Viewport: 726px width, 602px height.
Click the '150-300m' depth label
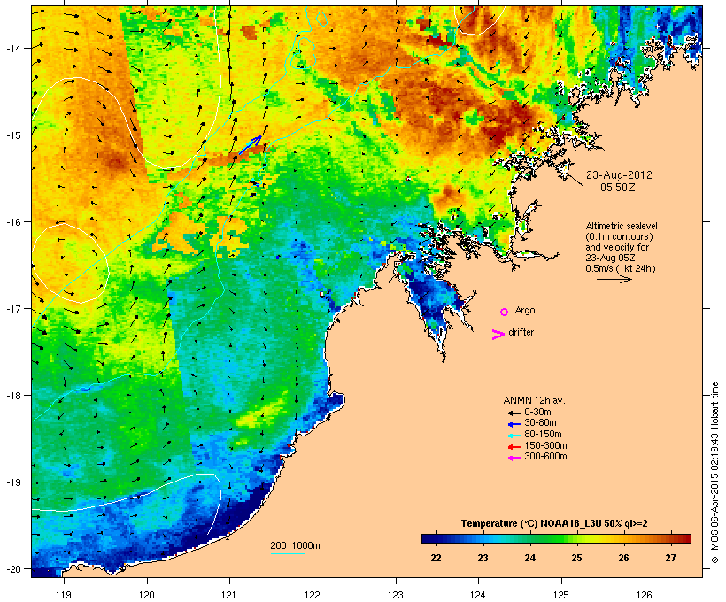pyautogui.click(x=546, y=445)
